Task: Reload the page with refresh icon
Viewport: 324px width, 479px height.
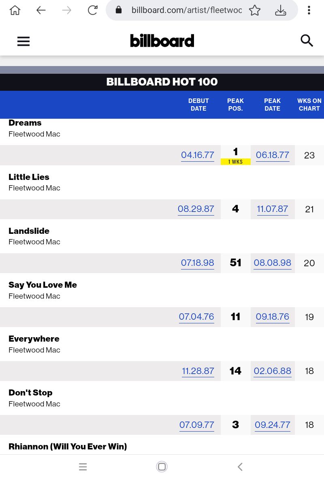Action: (x=92, y=10)
